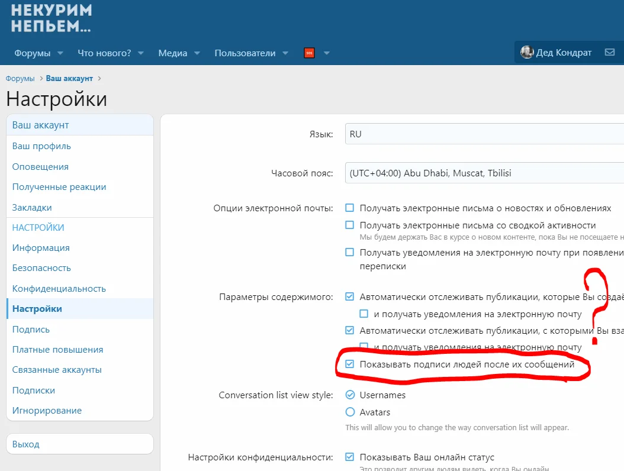
Task: Open the Медиа navigation tab
Action: (x=173, y=53)
